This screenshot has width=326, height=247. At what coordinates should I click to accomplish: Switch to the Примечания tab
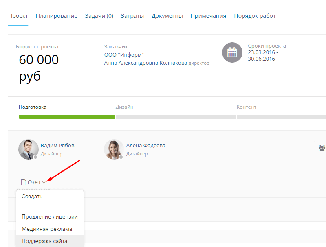coord(208,16)
